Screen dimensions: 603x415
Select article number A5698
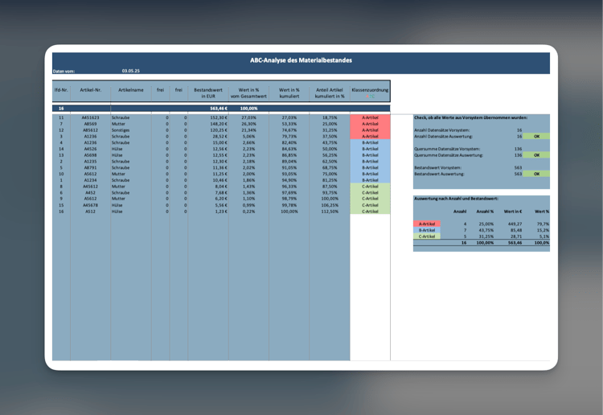click(90, 155)
